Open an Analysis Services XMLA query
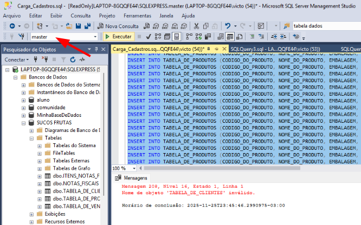The image size is (361, 225). (x=175, y=26)
